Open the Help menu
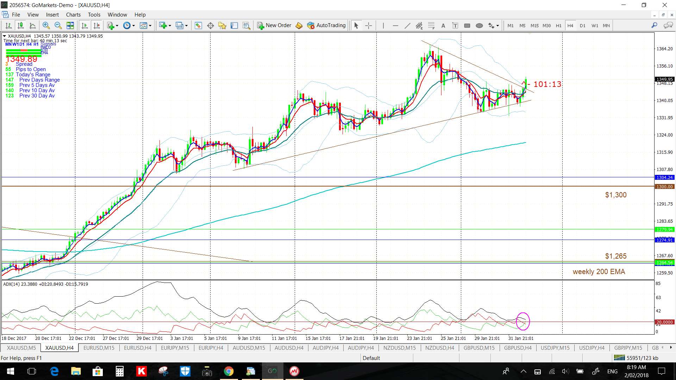This screenshot has width=676, height=380. [x=140, y=14]
